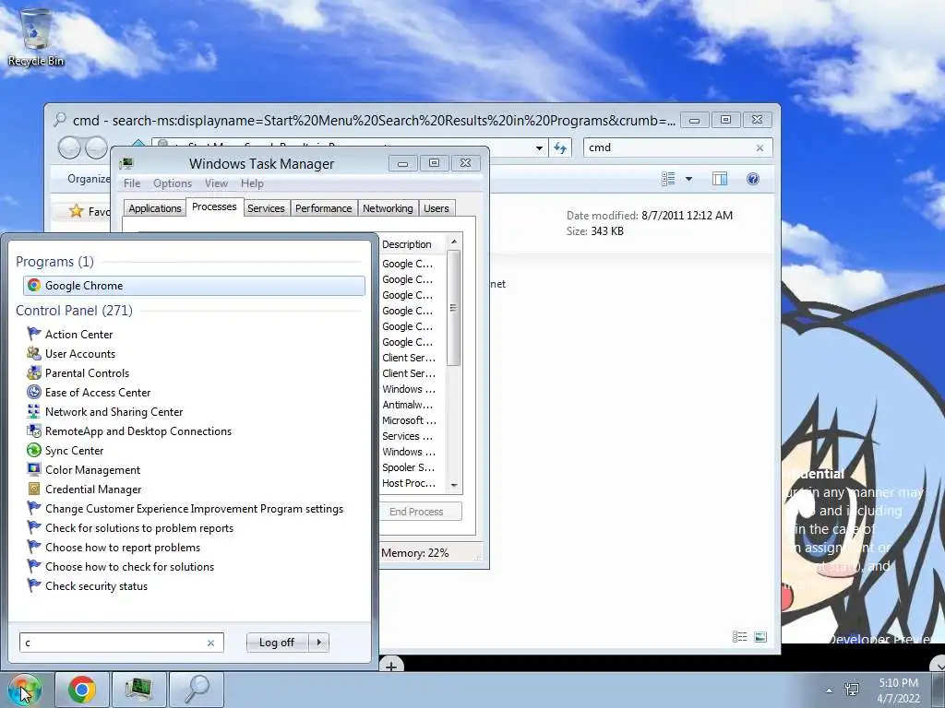Screen dimensions: 945x708
Task: Show hidden system tray icons
Action: click(830, 690)
